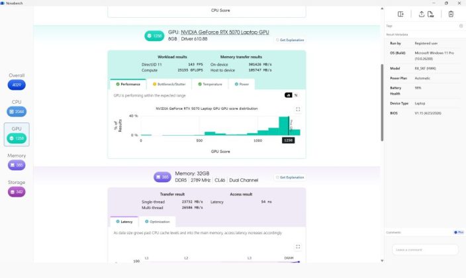466x278 pixels.
Task: Open the Bottleneck/Stutter tab
Action: [169, 84]
